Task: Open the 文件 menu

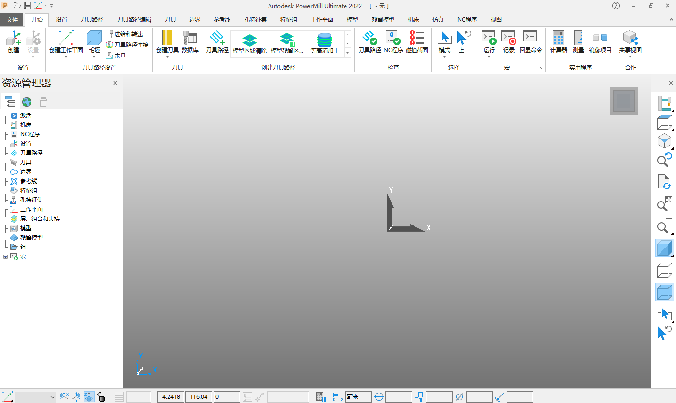Action: 12,19
